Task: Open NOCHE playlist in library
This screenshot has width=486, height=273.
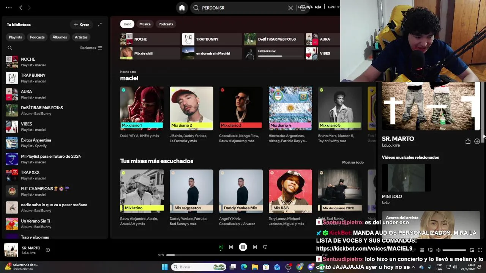Action: pyautogui.click(x=54, y=62)
